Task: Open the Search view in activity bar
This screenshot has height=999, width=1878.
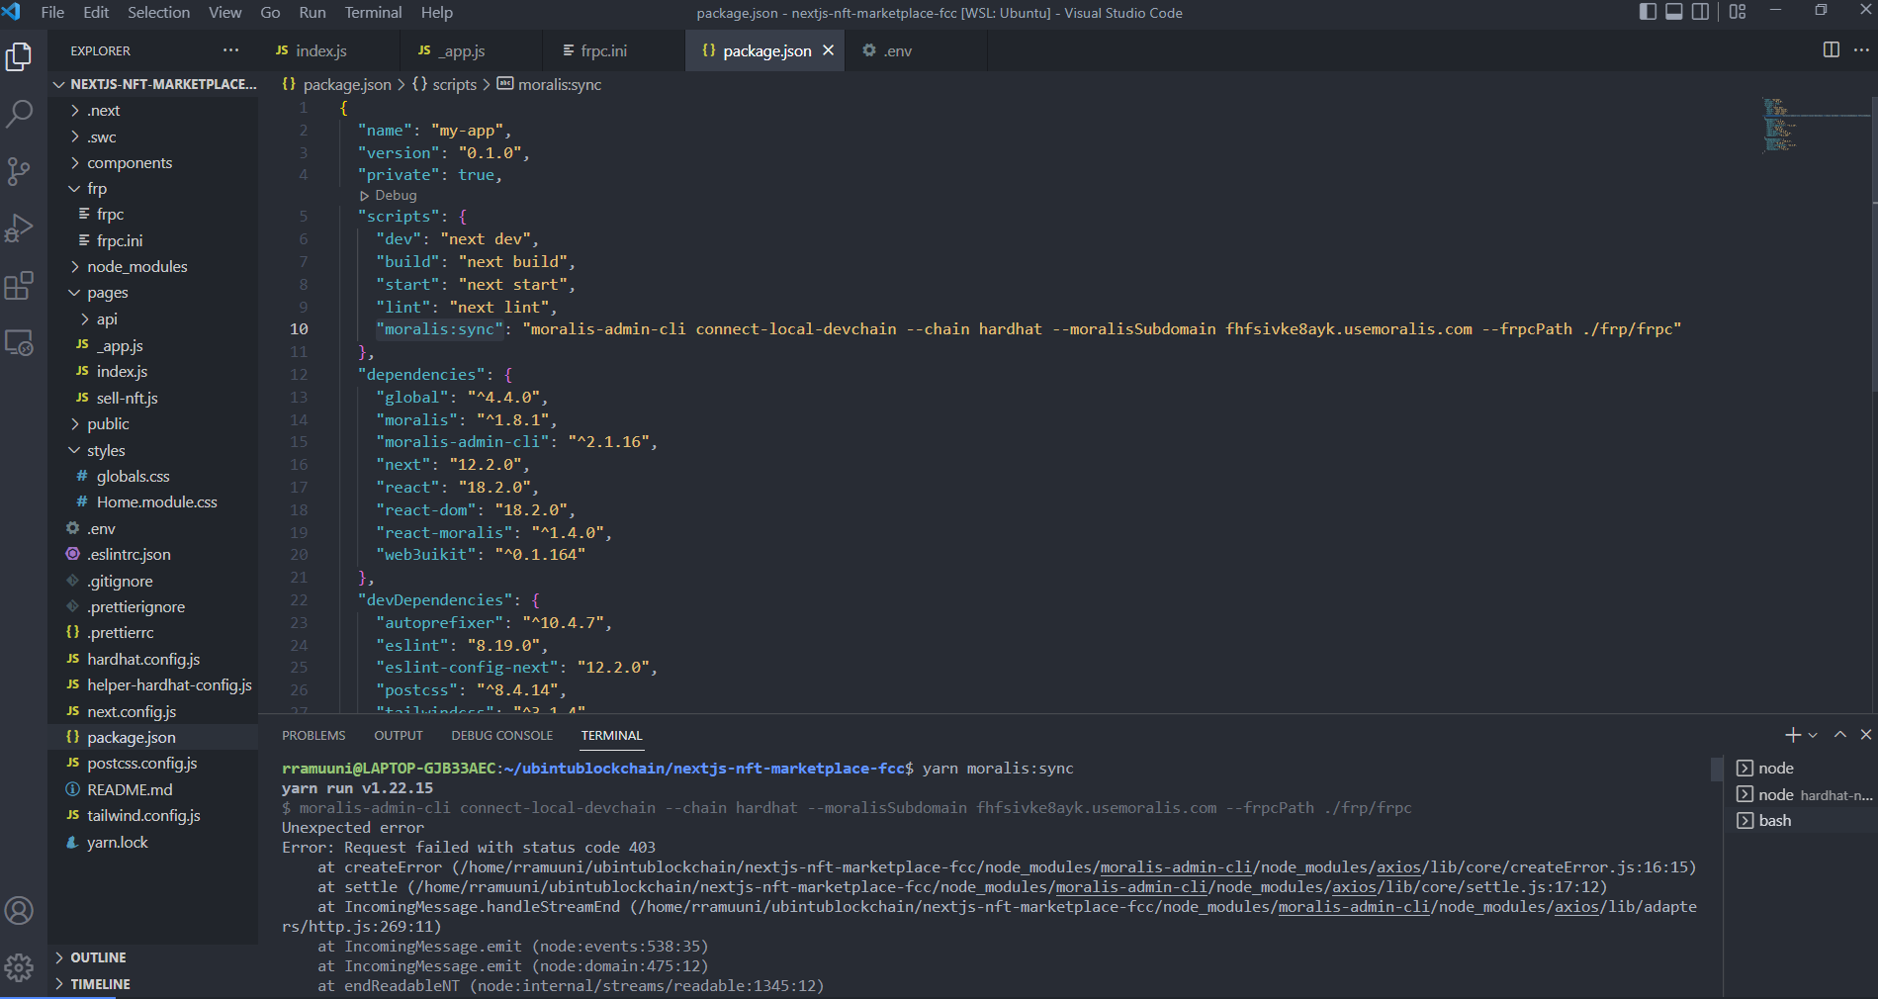Action: [x=19, y=114]
